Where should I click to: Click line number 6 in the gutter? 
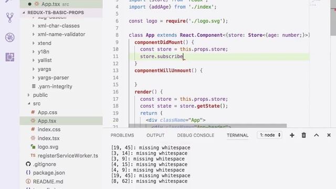tap(117, 21)
